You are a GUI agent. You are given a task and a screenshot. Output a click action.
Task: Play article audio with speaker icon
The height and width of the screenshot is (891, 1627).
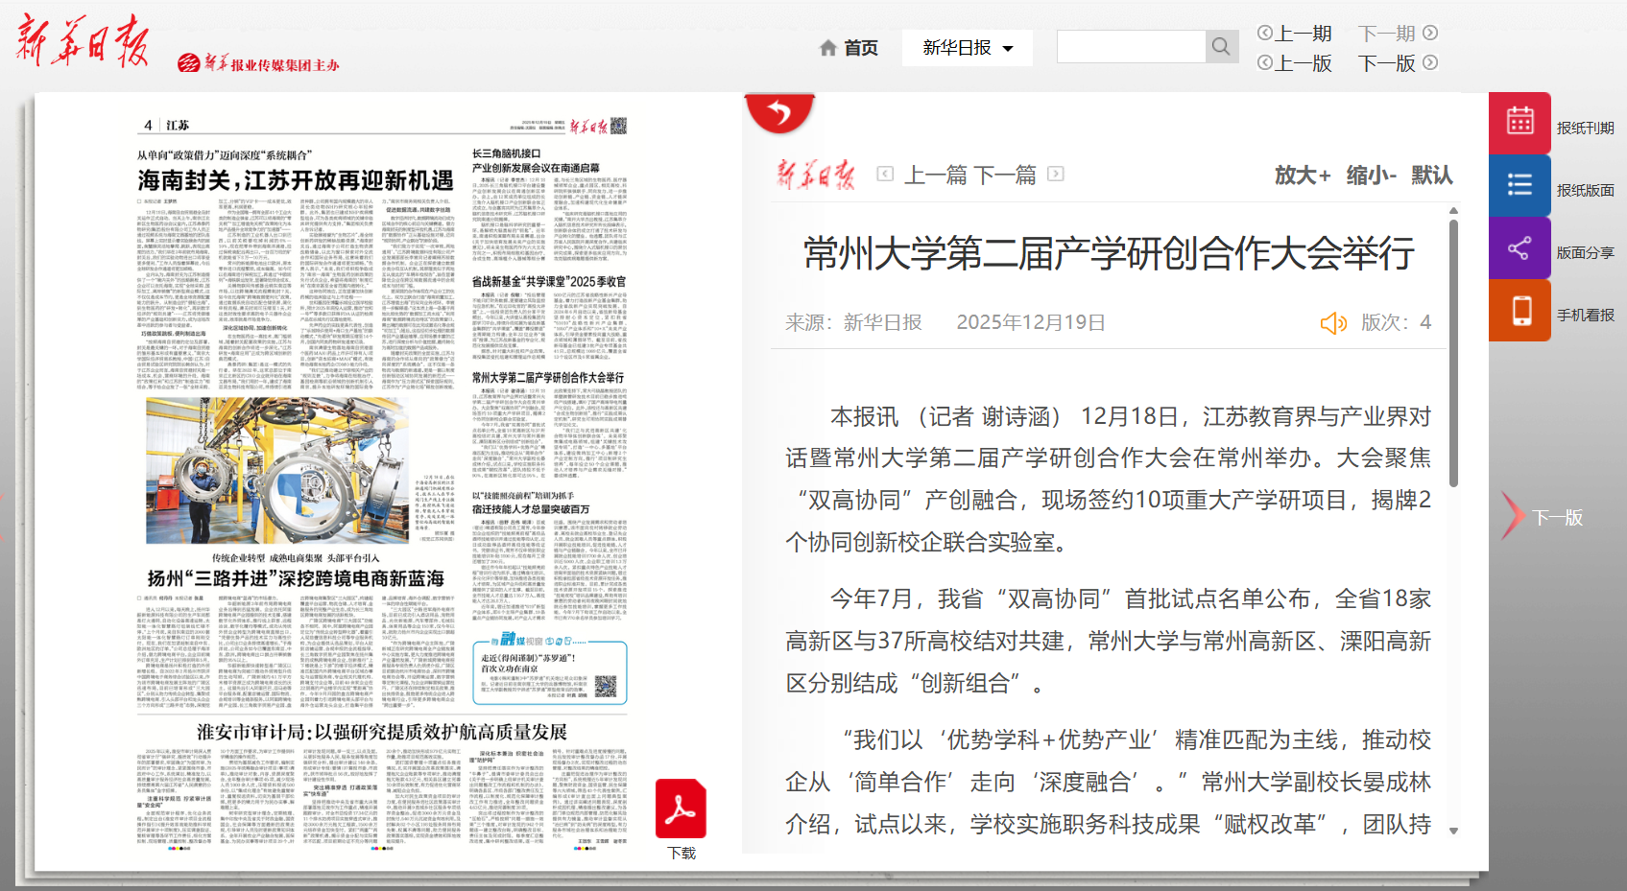coord(1333,323)
